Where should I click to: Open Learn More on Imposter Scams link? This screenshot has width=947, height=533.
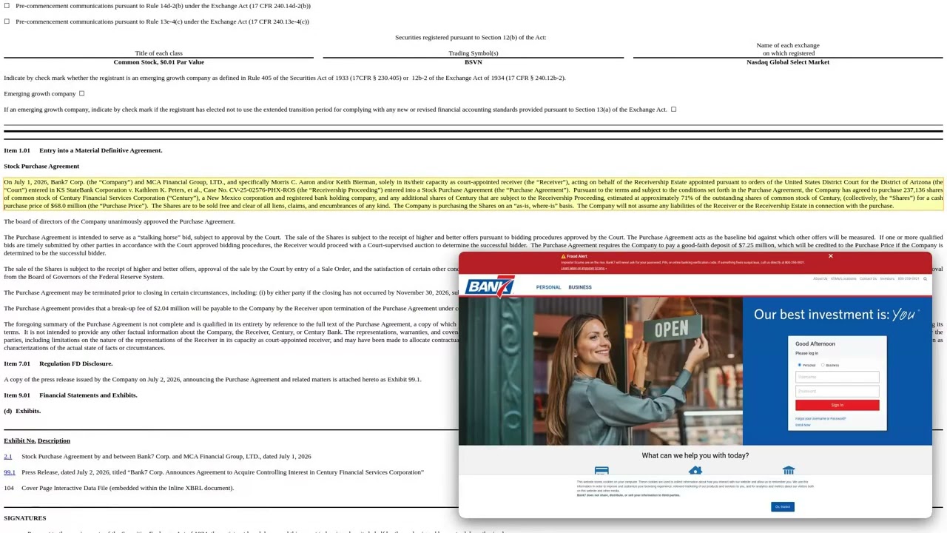583,268
